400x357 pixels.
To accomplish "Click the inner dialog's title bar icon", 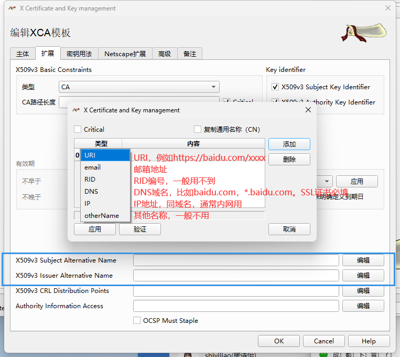I will click(77, 110).
